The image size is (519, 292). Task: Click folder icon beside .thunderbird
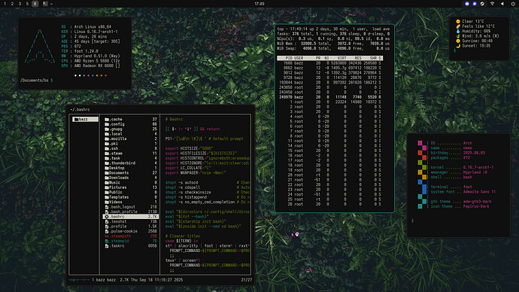[107, 163]
